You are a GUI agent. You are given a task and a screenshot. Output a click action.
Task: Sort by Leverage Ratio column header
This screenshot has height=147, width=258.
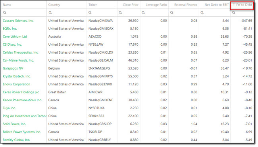point(156,5)
